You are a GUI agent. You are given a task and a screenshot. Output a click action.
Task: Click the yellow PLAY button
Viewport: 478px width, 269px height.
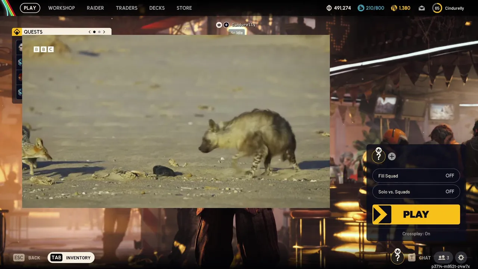(x=416, y=214)
